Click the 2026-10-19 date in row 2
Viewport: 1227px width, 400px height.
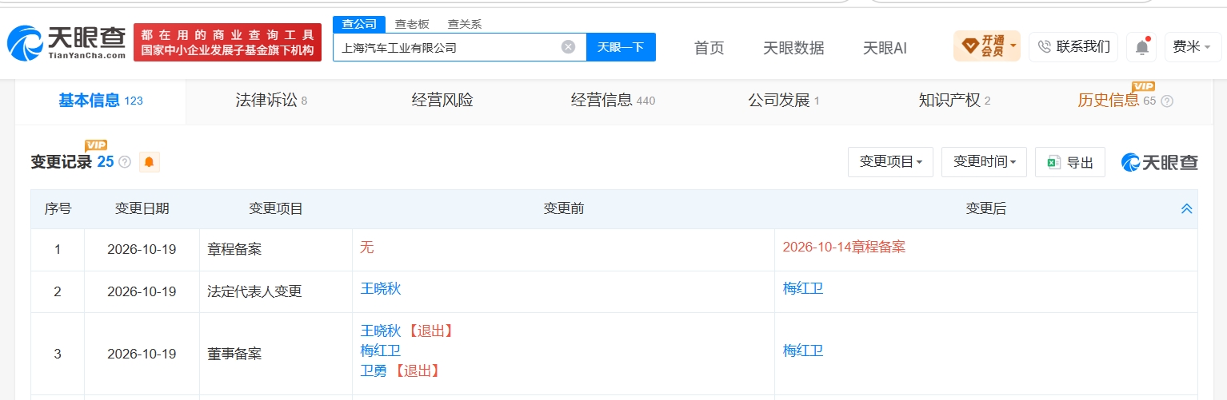click(142, 291)
